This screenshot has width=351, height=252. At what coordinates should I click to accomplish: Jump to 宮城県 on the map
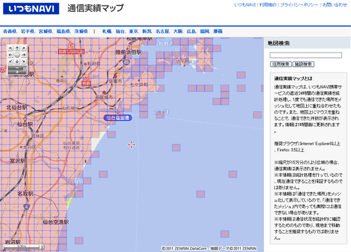45,31
